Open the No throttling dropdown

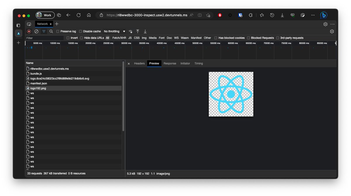114,31
